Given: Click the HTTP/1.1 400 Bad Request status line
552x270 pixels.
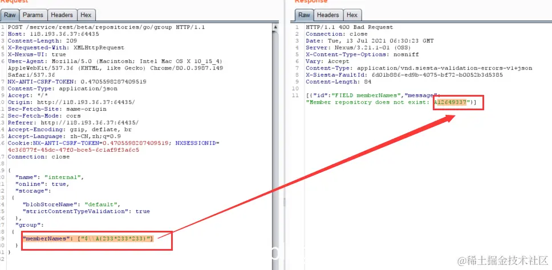Looking at the screenshot, I should click(x=349, y=27).
